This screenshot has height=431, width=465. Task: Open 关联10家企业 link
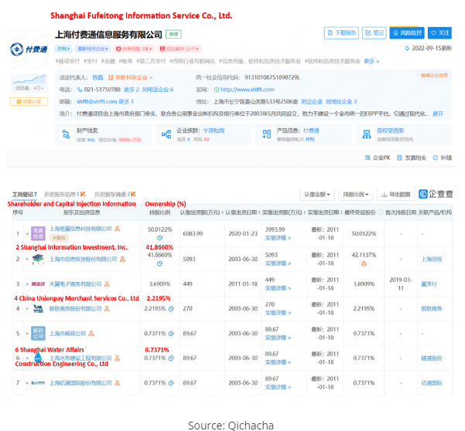coord(131,77)
